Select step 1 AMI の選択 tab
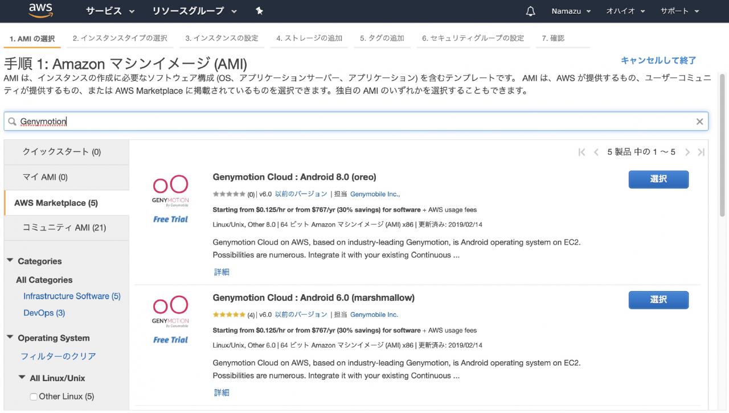The image size is (729, 413). (32, 39)
